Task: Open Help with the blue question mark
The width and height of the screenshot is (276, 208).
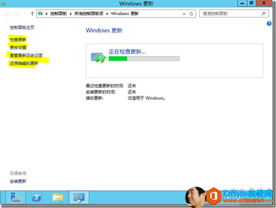Action: pyautogui.click(x=269, y=24)
